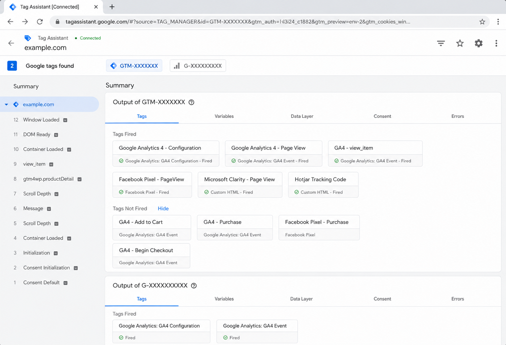Click the Tag Assistant back arrow

point(11,43)
